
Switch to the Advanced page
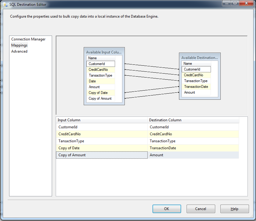click(x=19, y=51)
